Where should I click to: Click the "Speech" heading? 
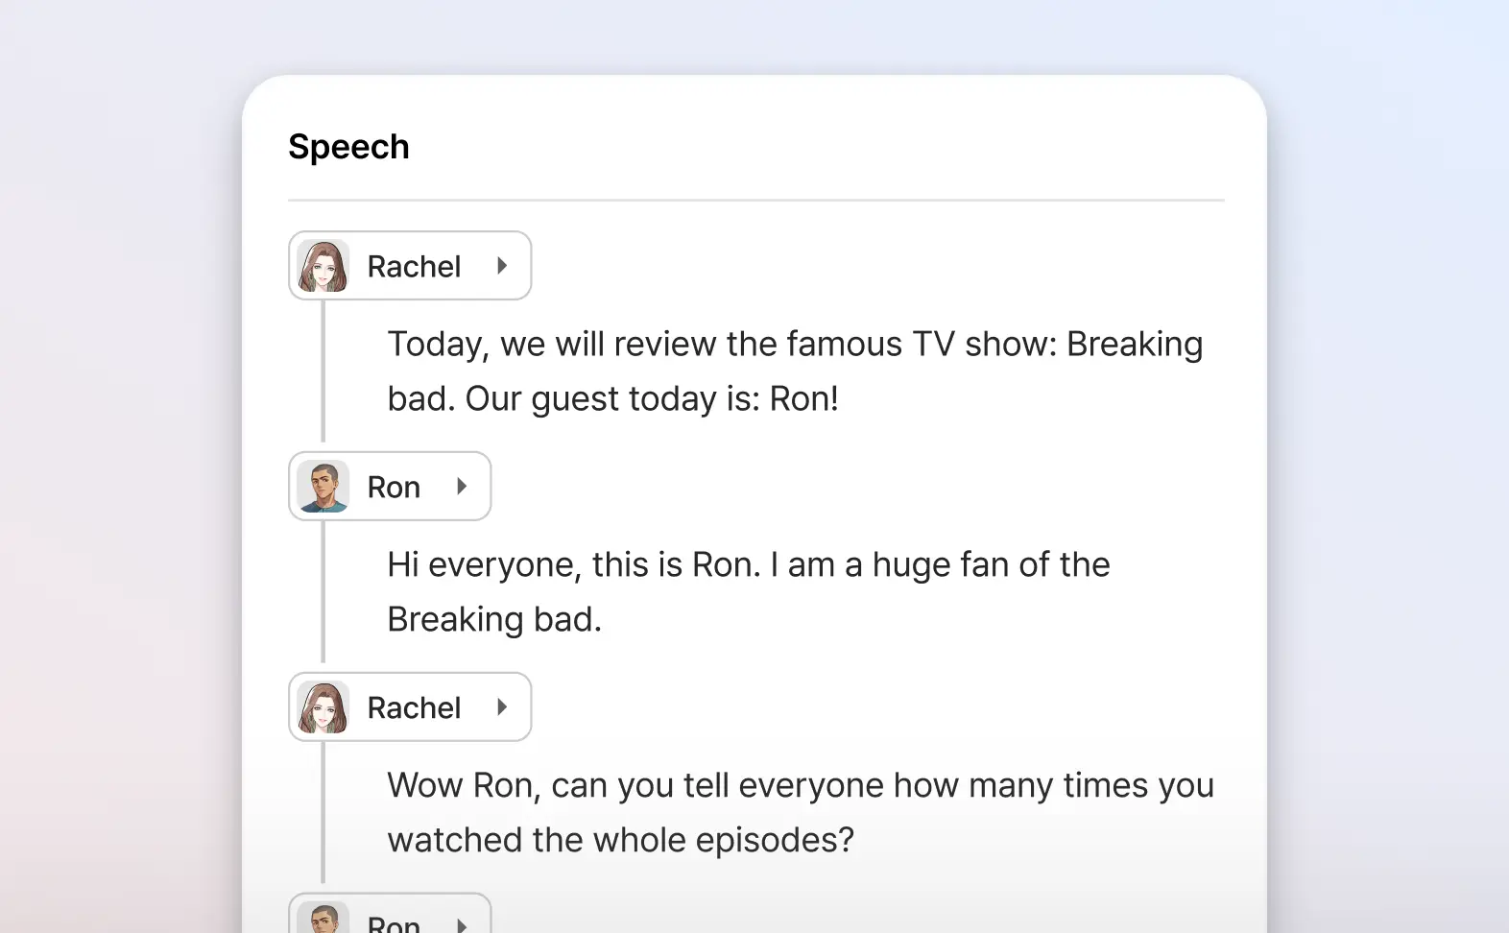pos(348,147)
